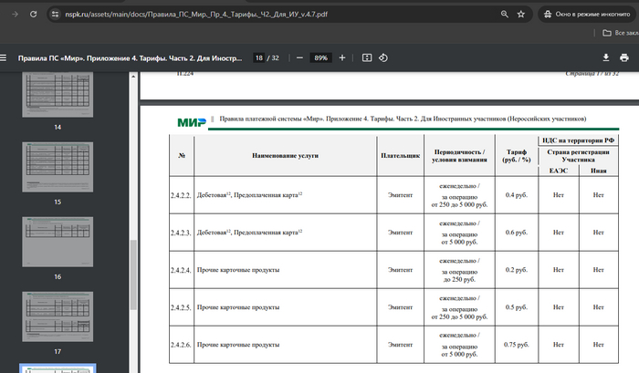Select page 16 thumbnail
The height and width of the screenshot is (373, 639).
(58, 246)
